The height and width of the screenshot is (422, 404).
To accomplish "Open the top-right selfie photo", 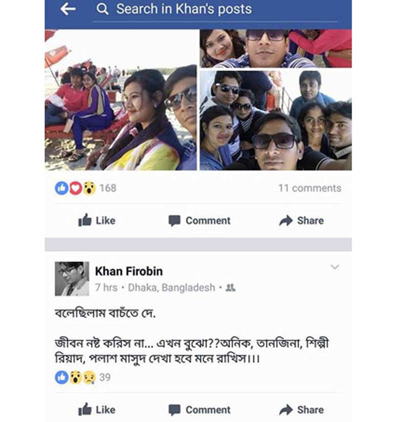I will click(275, 49).
